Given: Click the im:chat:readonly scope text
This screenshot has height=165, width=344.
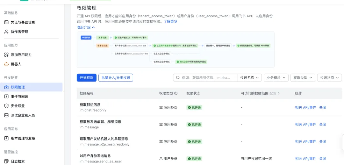Looking at the screenshot, I should [x=93, y=110].
